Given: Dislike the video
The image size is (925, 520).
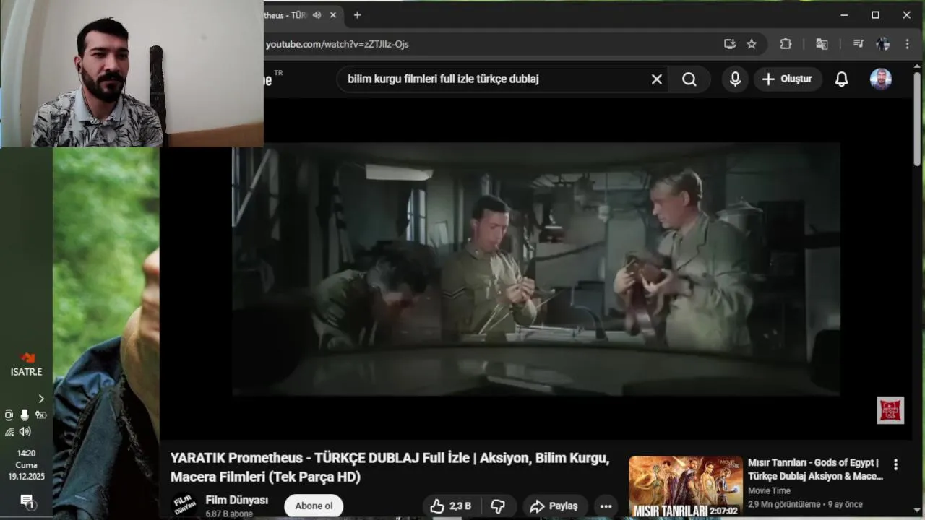Looking at the screenshot, I should point(498,506).
